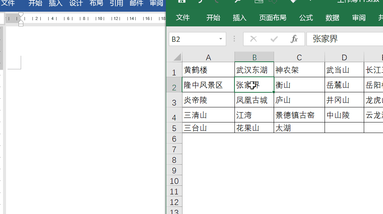Image resolution: width=383 pixels, height=214 pixels.
Task: Select the cell containing 衡山
Action: [x=299, y=85]
